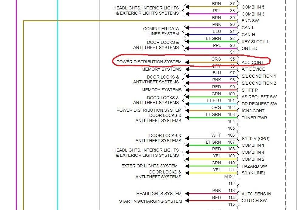This screenshot has height=210, width=301.
Task: Click the EXTERIOR LIGHTS SYSTEM text
Action: 149,166
